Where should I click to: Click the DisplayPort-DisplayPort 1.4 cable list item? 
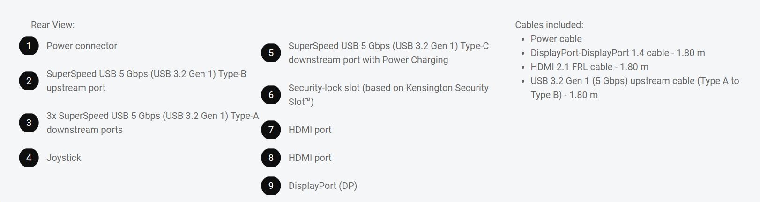click(x=617, y=53)
